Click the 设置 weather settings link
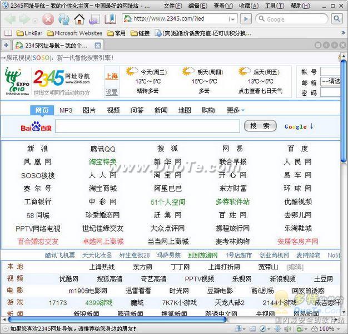The height and width of the screenshot is (334, 348). coord(112,92)
